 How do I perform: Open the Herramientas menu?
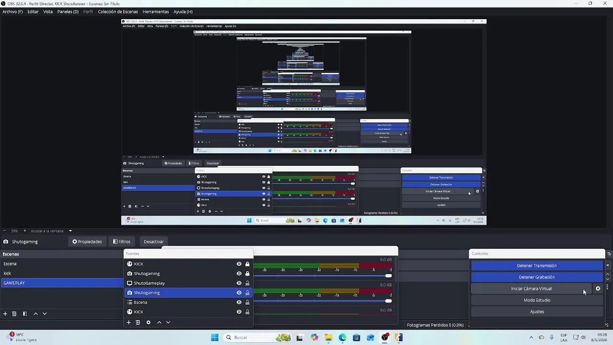[156, 11]
